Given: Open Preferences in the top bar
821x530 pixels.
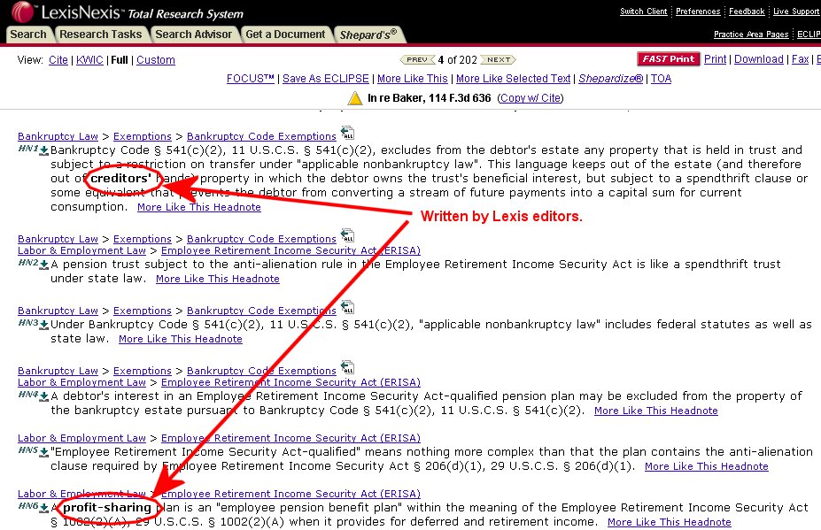Looking at the screenshot, I should click(x=698, y=12).
